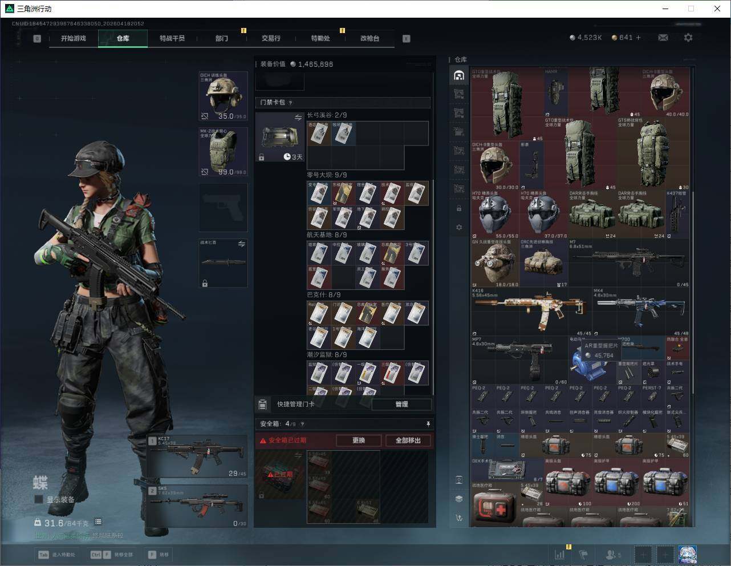Click the keycard case with 3天 timer
The image size is (731, 566).
[280, 137]
